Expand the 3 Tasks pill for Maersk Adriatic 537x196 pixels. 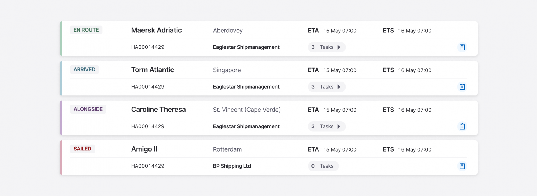[x=326, y=47]
